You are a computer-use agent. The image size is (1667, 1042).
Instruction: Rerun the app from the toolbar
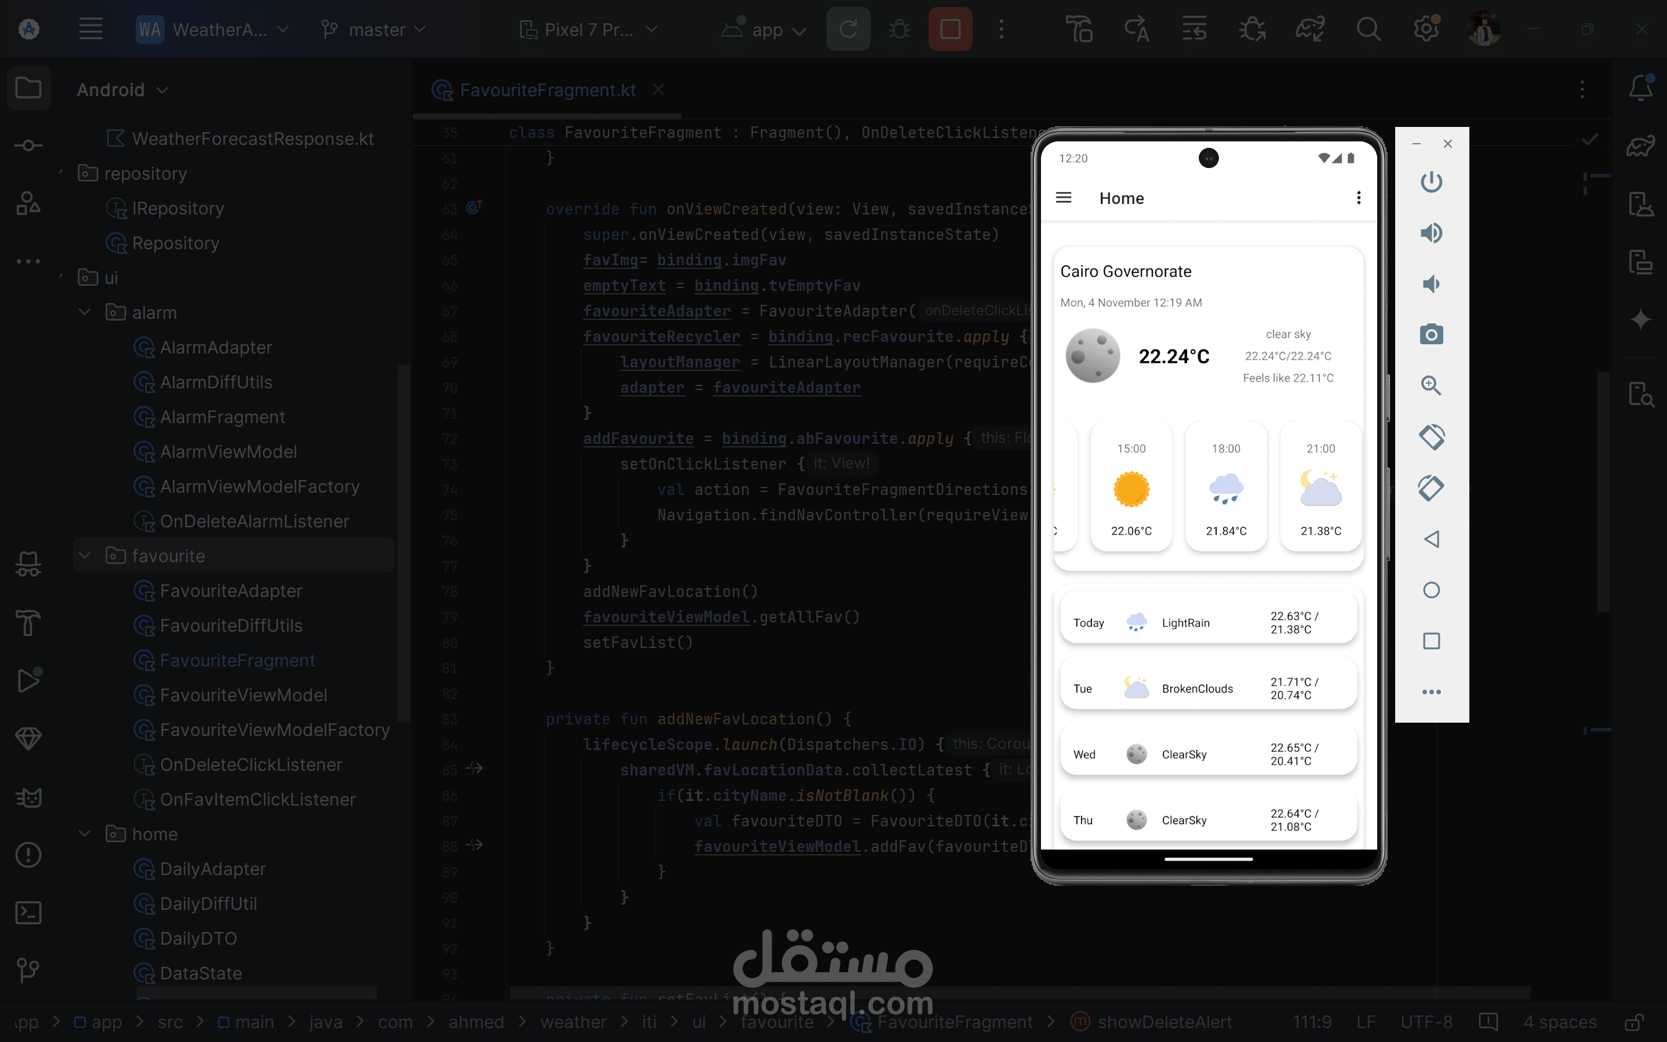[849, 29]
